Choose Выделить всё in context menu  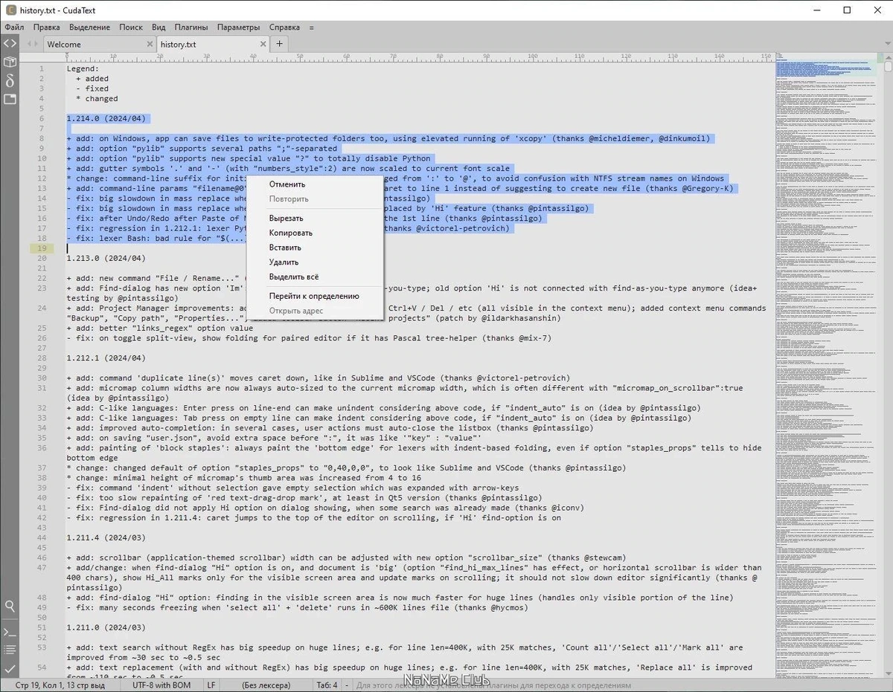point(315,277)
